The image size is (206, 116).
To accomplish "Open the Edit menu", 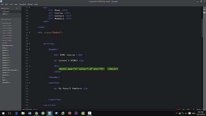I will (6, 4).
